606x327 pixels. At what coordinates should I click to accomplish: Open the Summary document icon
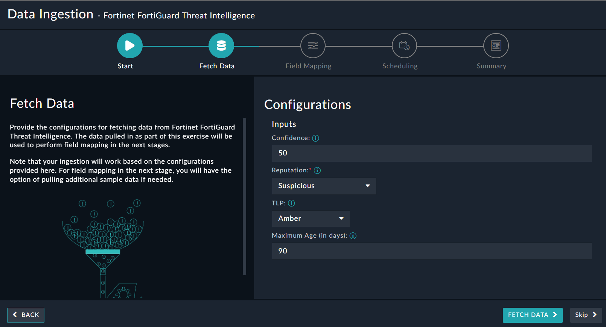[496, 46]
